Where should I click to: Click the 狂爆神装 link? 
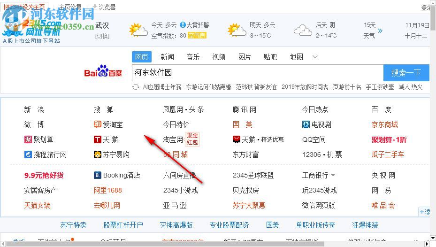[x=366, y=225]
